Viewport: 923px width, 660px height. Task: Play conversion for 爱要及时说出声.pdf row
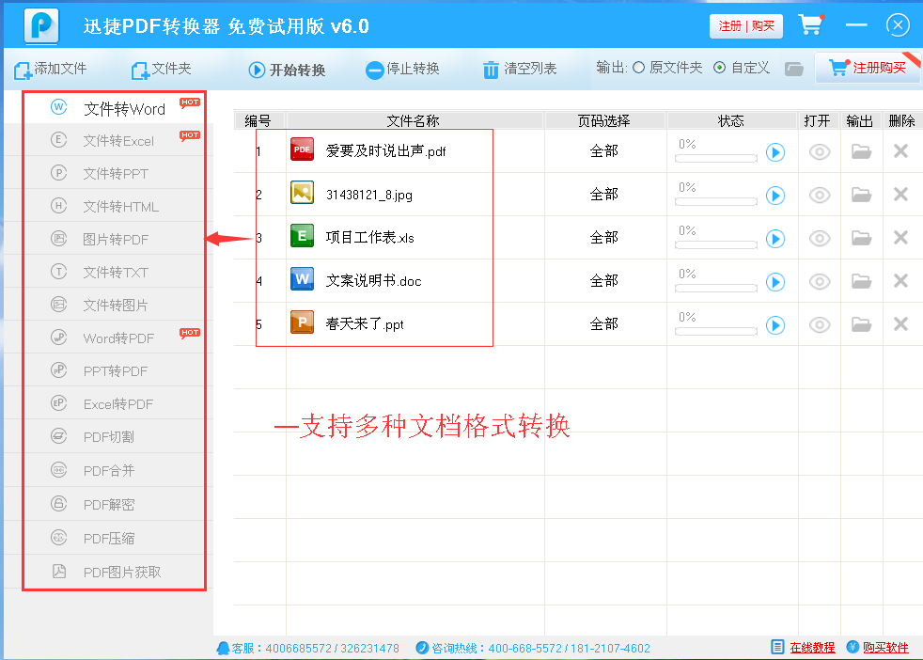click(775, 152)
